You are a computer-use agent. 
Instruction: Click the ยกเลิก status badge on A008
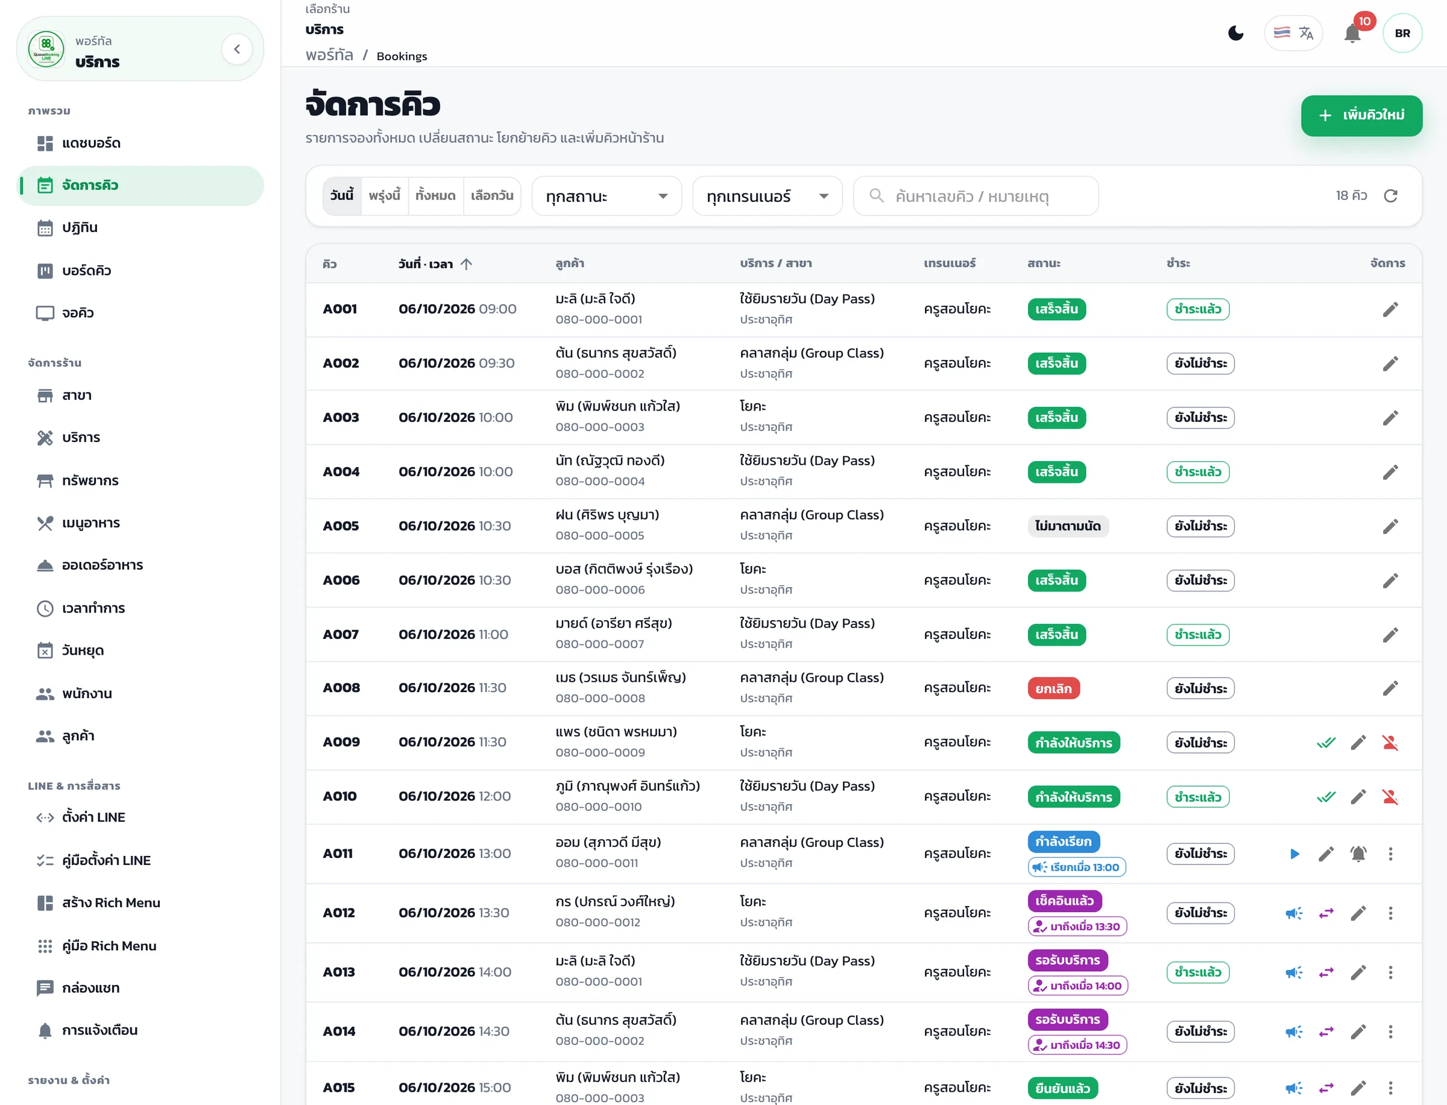click(x=1054, y=688)
